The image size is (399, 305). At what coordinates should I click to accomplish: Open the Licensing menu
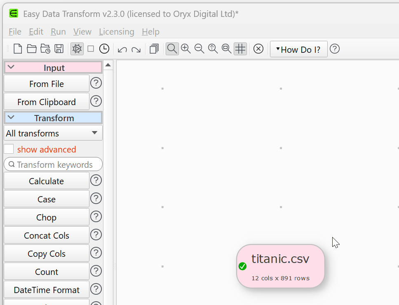point(116,32)
